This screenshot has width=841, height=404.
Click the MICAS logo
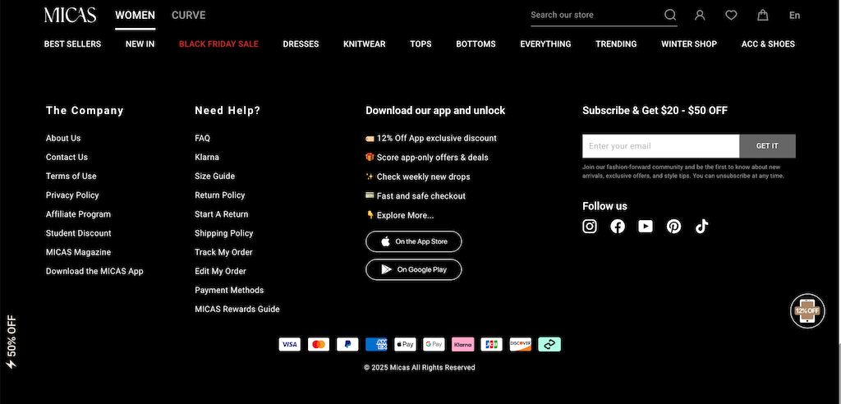(71, 15)
